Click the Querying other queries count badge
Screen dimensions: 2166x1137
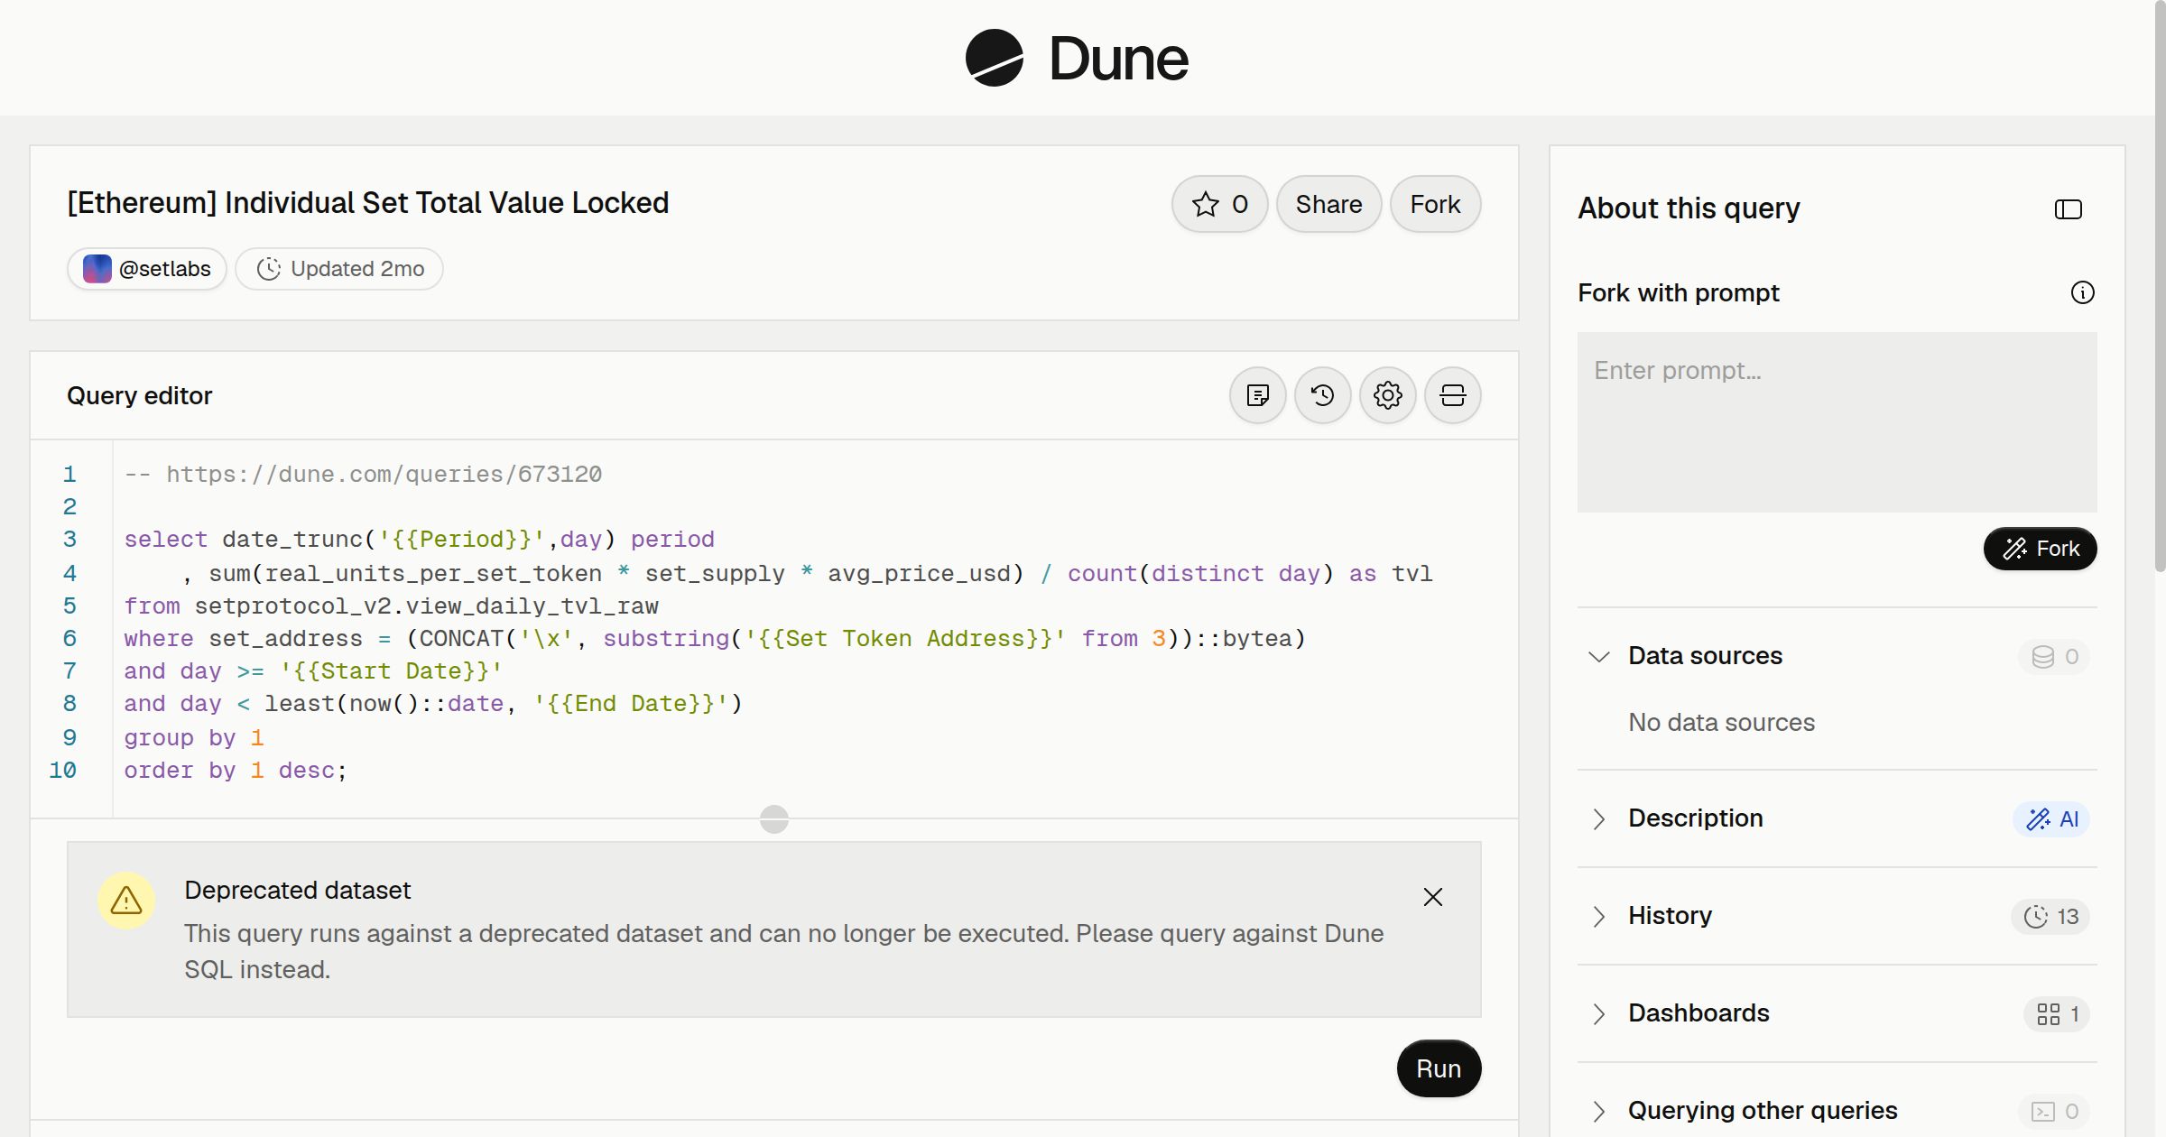tap(2054, 1111)
